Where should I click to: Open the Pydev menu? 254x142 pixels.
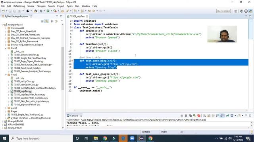click(x=70, y=6)
